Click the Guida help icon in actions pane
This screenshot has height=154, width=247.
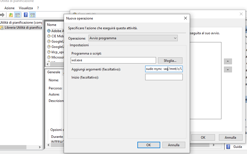(x=228, y=147)
